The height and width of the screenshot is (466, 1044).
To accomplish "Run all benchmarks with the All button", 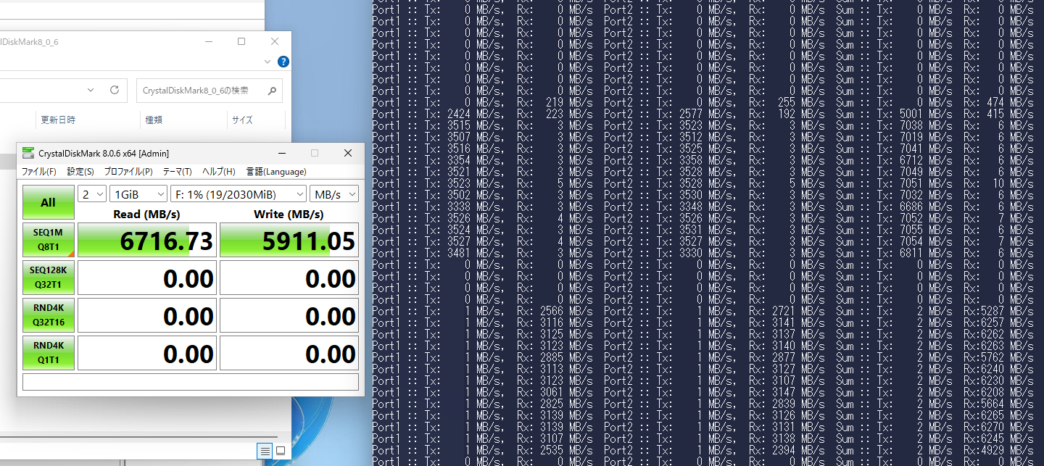I will (48, 202).
